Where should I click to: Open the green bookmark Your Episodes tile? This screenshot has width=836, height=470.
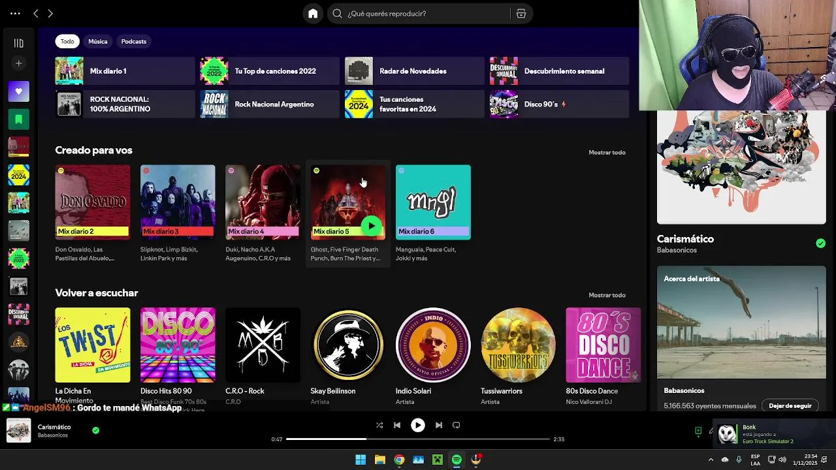coord(18,119)
